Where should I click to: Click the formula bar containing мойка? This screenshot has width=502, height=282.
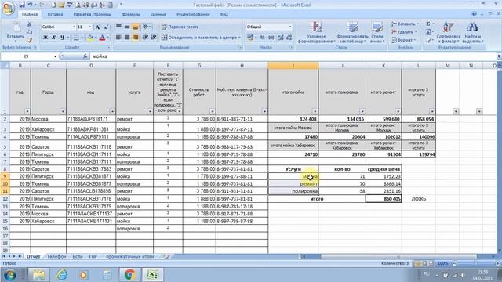tap(293, 56)
